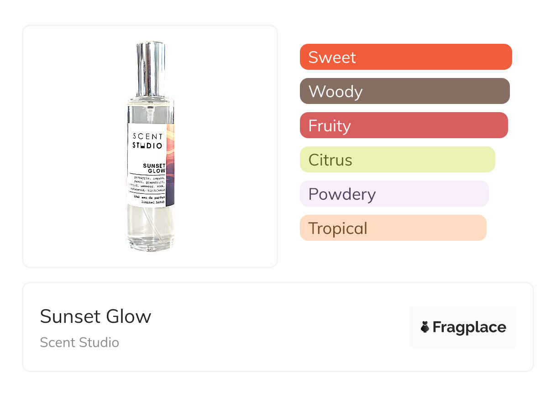
Task: Click the Fragplace perfume bottle logo icon
Action: (425, 327)
